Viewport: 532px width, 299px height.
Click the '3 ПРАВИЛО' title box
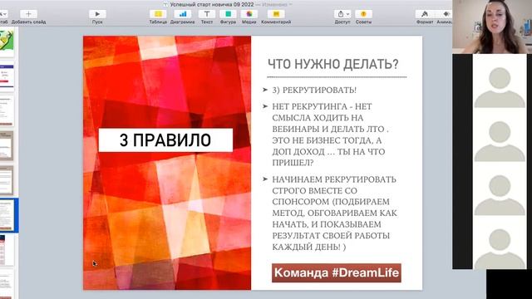click(x=165, y=140)
